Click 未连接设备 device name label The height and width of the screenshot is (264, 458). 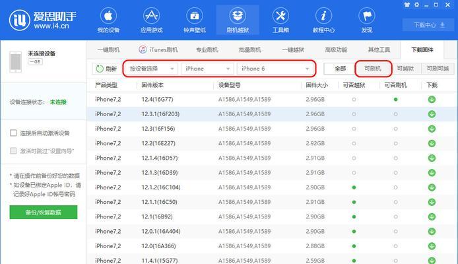(x=42, y=53)
